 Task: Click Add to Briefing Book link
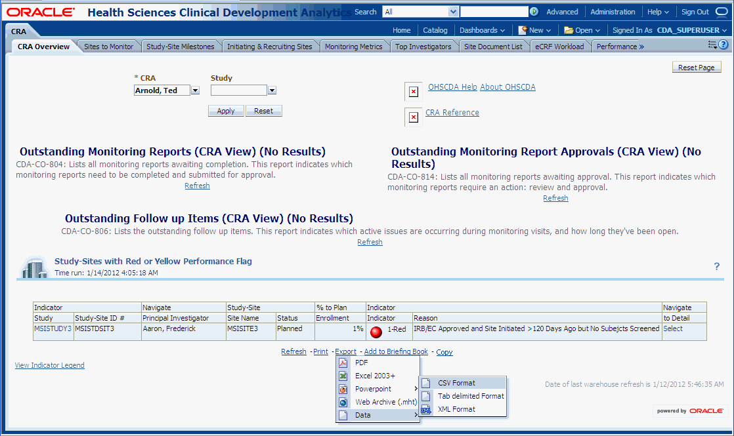click(395, 351)
